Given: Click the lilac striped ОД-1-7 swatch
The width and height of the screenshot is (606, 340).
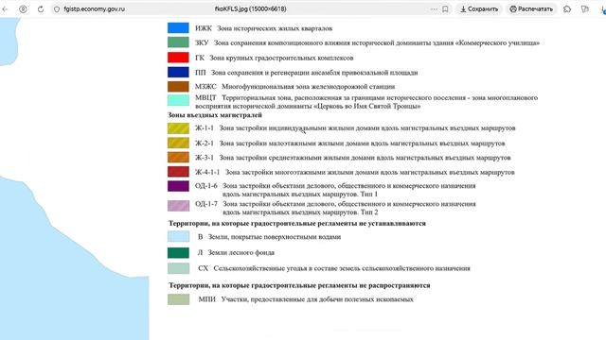Looking at the screenshot, I should tap(178, 206).
